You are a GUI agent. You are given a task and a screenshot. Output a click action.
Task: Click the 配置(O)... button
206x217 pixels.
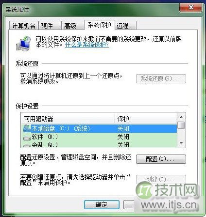[x=161, y=159]
